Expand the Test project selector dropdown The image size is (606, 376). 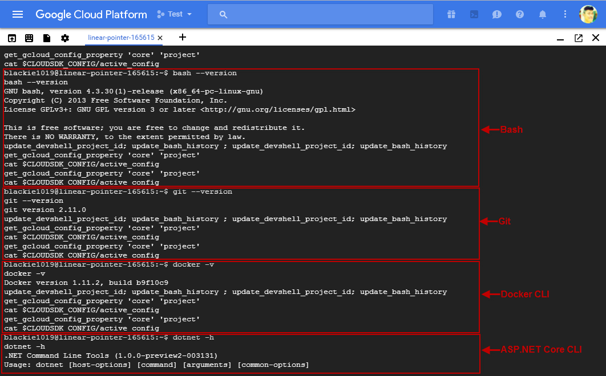click(175, 14)
